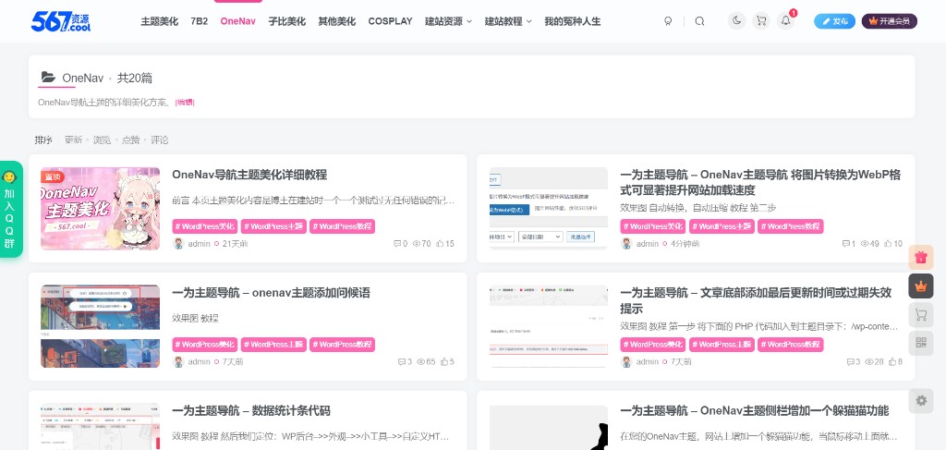Image resolution: width=946 pixels, height=450 pixels.
Task: Sort posts by 浏览
Action: pyautogui.click(x=102, y=140)
